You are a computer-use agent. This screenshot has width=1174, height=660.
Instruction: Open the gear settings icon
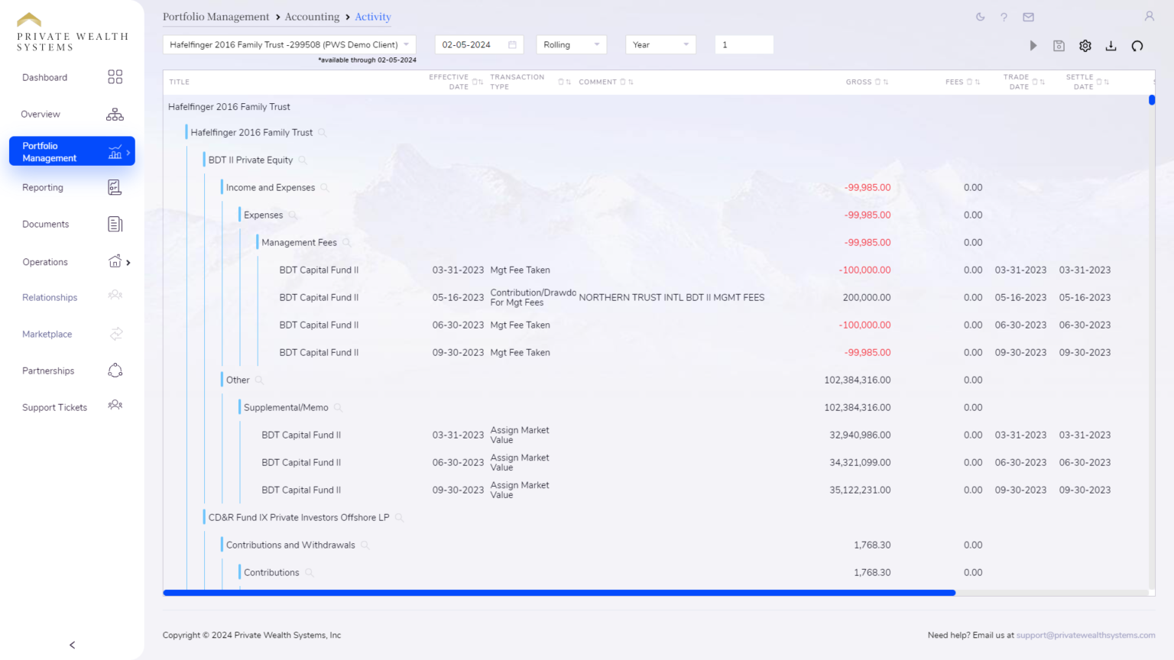[x=1085, y=46]
